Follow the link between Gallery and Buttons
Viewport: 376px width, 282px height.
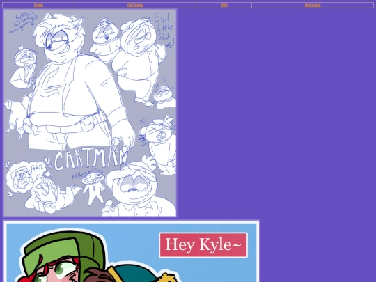tap(224, 5)
